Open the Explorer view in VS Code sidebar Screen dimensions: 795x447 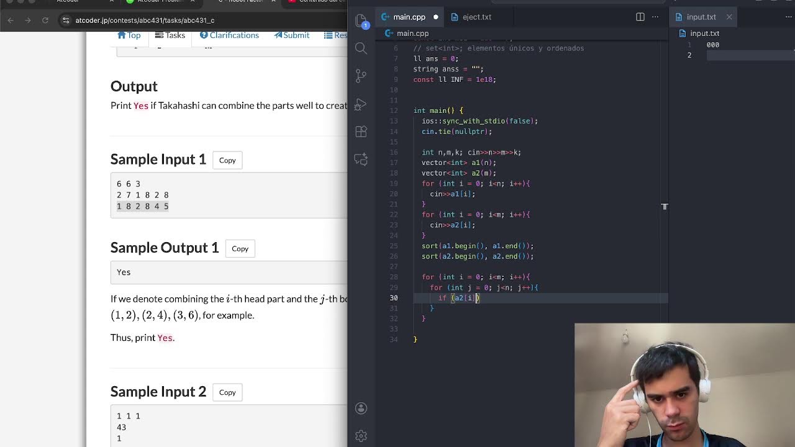click(361, 21)
